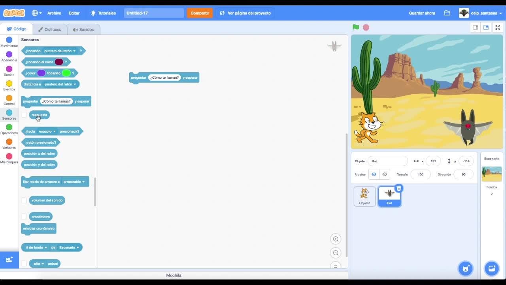506x285 pixels.
Task: Toggle the 'volumen del sonido' monitor checkbox
Action: tap(24, 200)
